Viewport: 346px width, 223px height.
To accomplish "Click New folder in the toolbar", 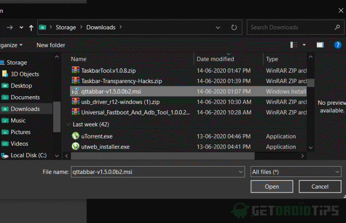I will coord(50,45).
